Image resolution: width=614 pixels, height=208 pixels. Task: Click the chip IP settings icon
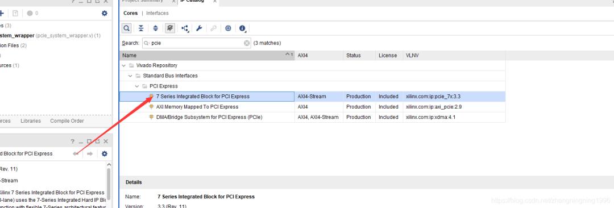click(228, 28)
